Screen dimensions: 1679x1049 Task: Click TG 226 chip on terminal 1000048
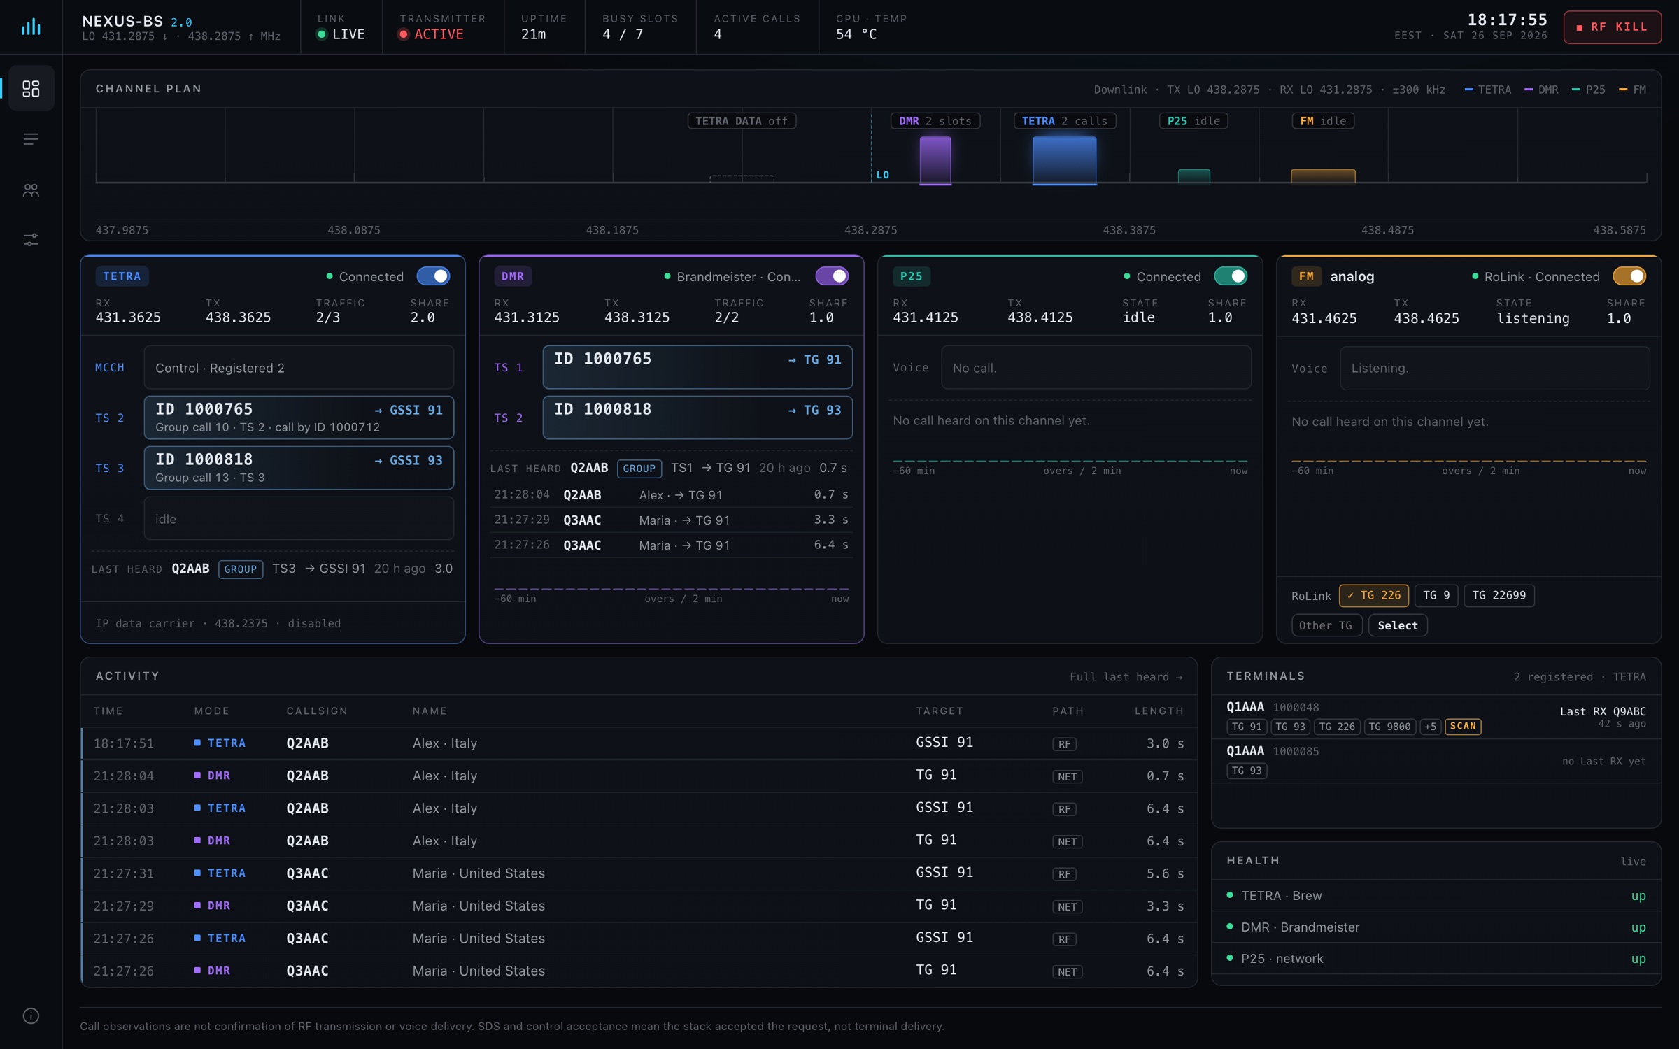tap(1337, 727)
